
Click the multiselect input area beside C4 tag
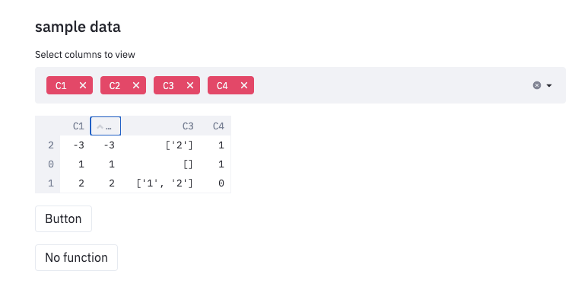[390, 85]
